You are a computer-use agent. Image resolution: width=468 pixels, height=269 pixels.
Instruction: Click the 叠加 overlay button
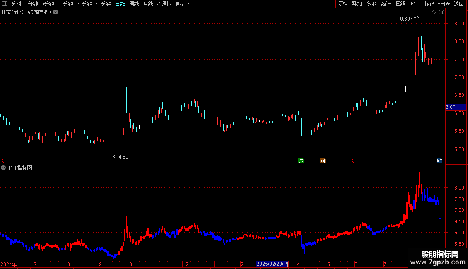tap(357, 4)
